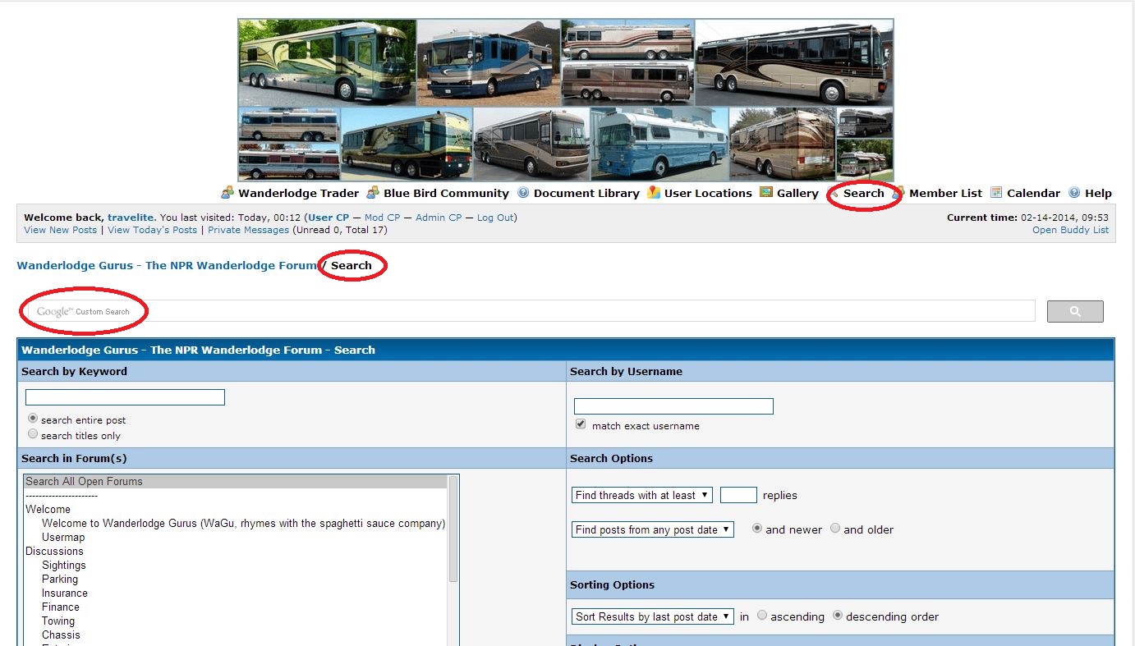The height and width of the screenshot is (646, 1135).
Task: Expand Find posts from any date dropdown
Action: [x=652, y=529]
